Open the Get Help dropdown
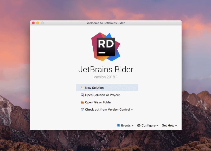Screen dimensions: 211x151 [x=169, y=125]
